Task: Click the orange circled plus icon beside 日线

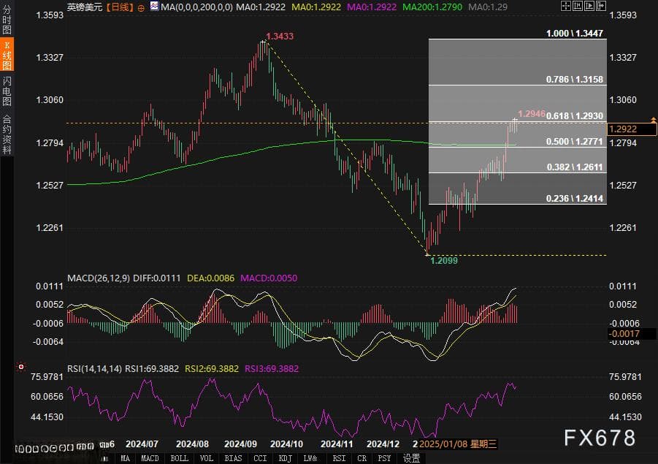Action: (x=141, y=7)
